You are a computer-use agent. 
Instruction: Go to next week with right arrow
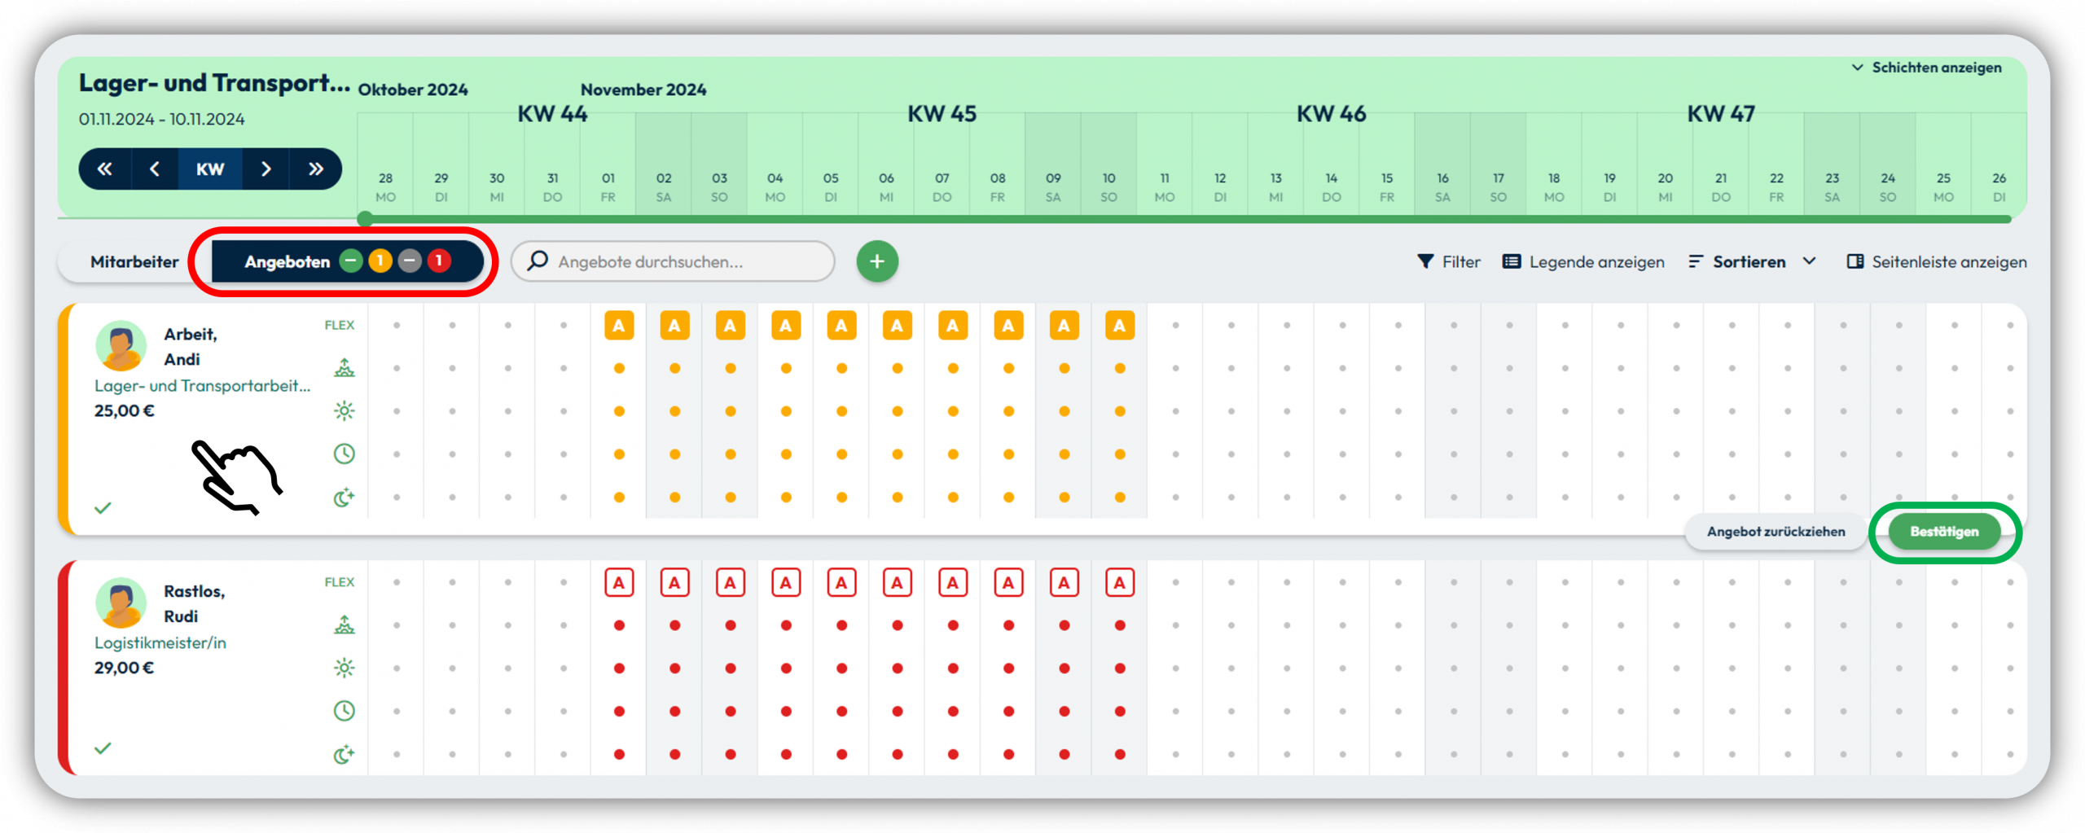pos(266,169)
